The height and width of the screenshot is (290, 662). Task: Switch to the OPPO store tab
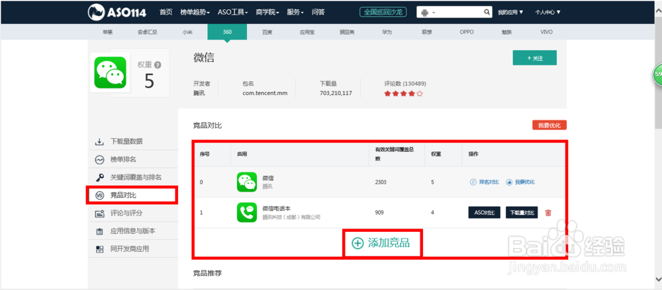467,32
